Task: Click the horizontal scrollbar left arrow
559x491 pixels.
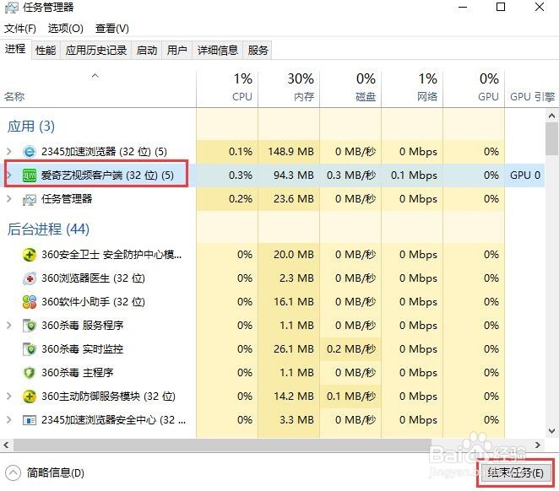Action: click(6, 445)
